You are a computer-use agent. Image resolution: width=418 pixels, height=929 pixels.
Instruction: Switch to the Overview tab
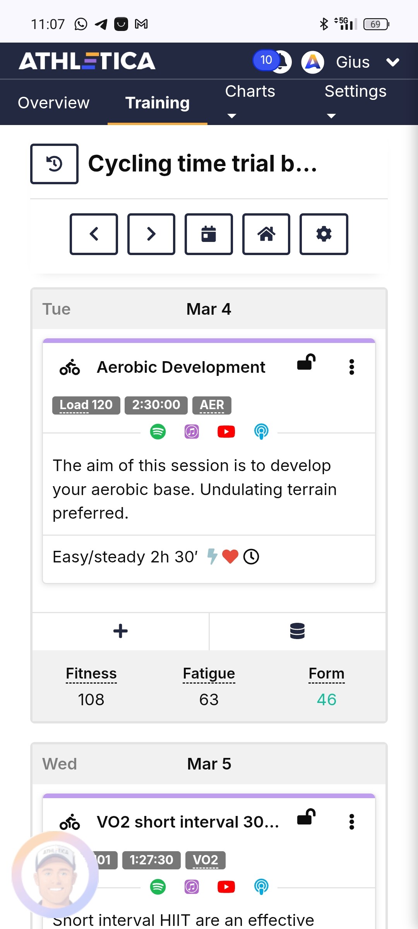tap(54, 103)
